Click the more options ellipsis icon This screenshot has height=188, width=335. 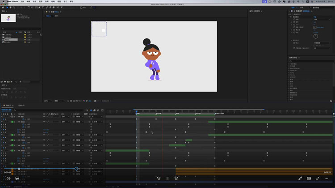point(327,178)
